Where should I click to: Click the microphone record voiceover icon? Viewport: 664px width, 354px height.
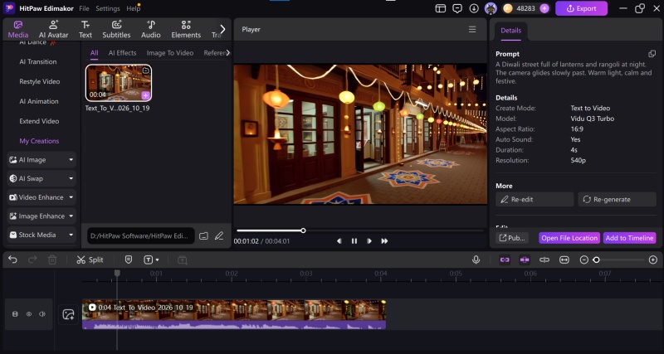476,259
